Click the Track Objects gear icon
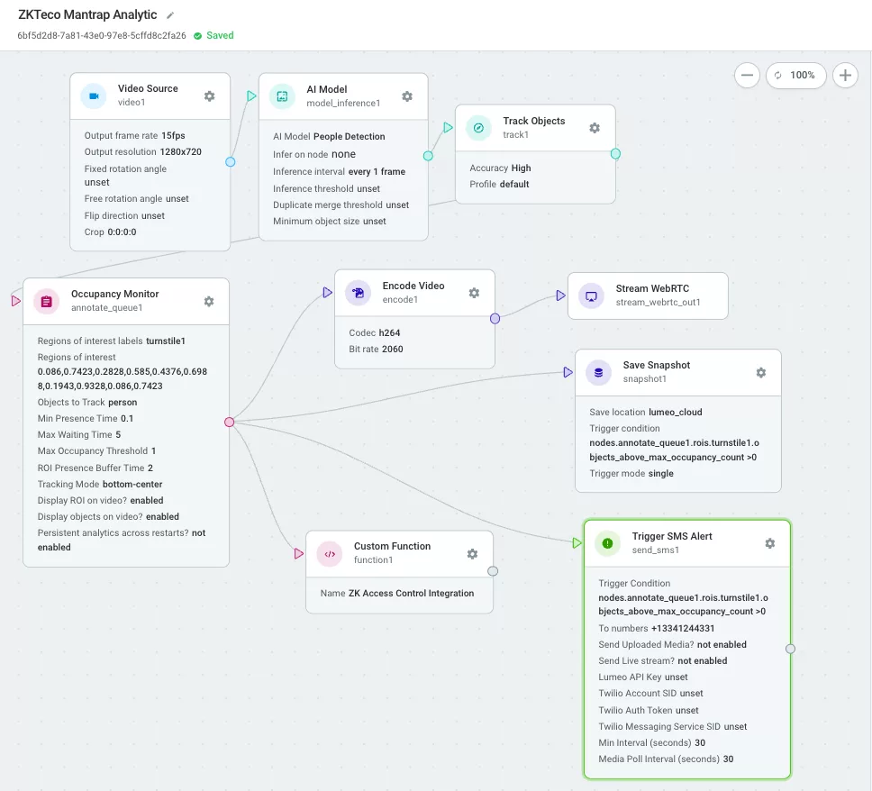 [x=595, y=128]
